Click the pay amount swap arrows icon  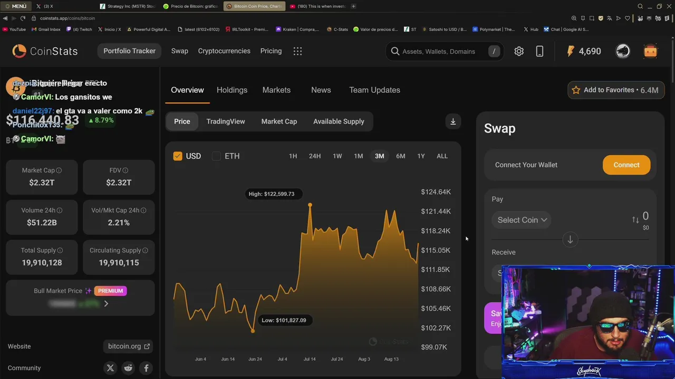click(635, 220)
